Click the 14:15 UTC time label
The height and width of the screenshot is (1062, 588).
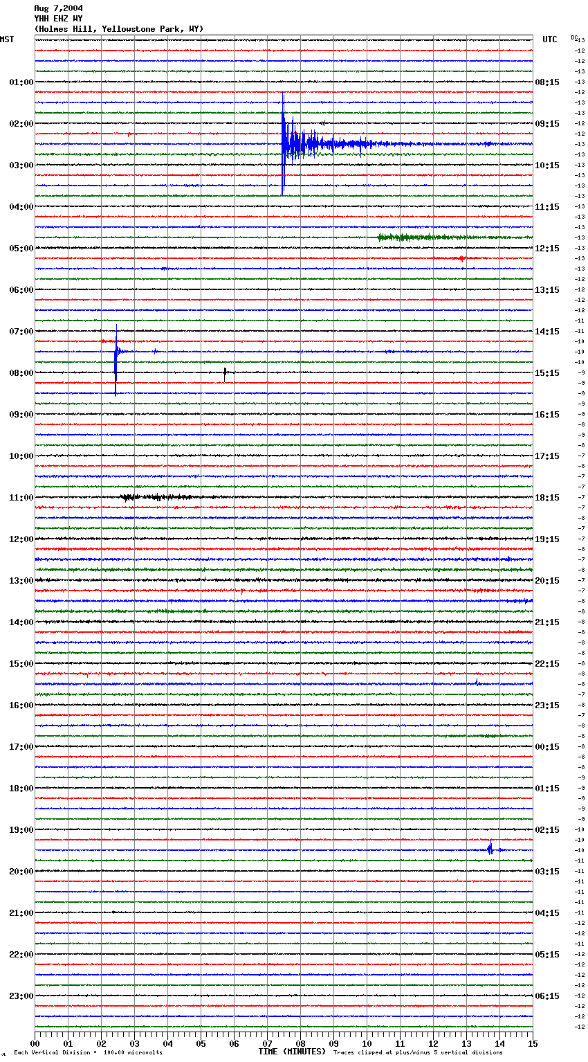point(547,332)
